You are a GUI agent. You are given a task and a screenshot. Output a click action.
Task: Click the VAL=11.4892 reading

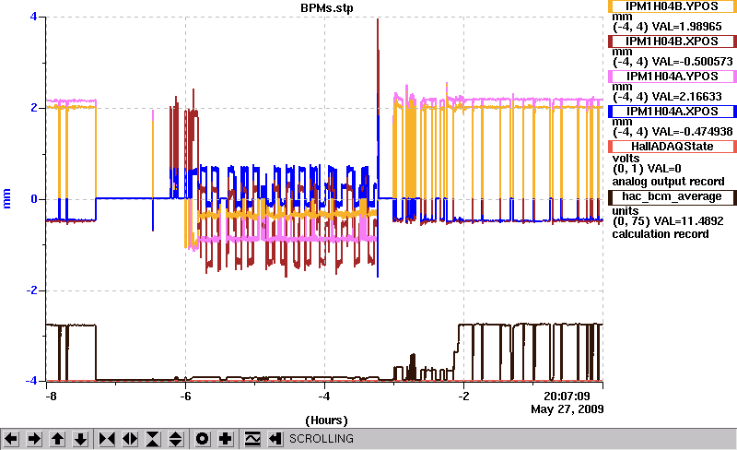688,221
